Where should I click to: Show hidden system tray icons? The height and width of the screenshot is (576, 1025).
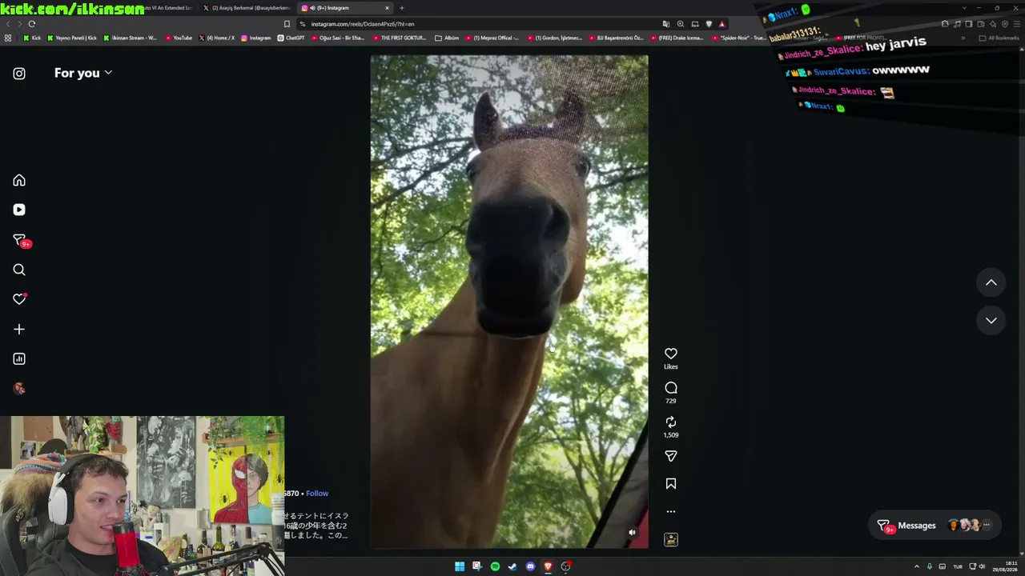(917, 566)
